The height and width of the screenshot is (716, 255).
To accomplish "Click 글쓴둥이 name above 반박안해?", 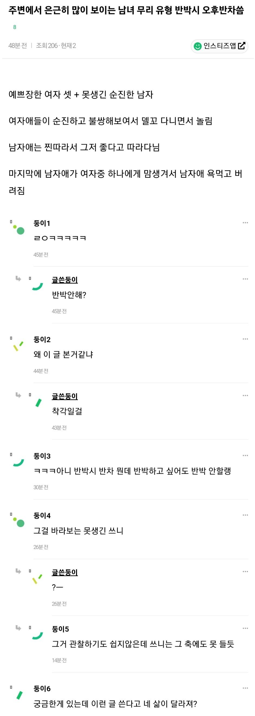I will tap(65, 280).
